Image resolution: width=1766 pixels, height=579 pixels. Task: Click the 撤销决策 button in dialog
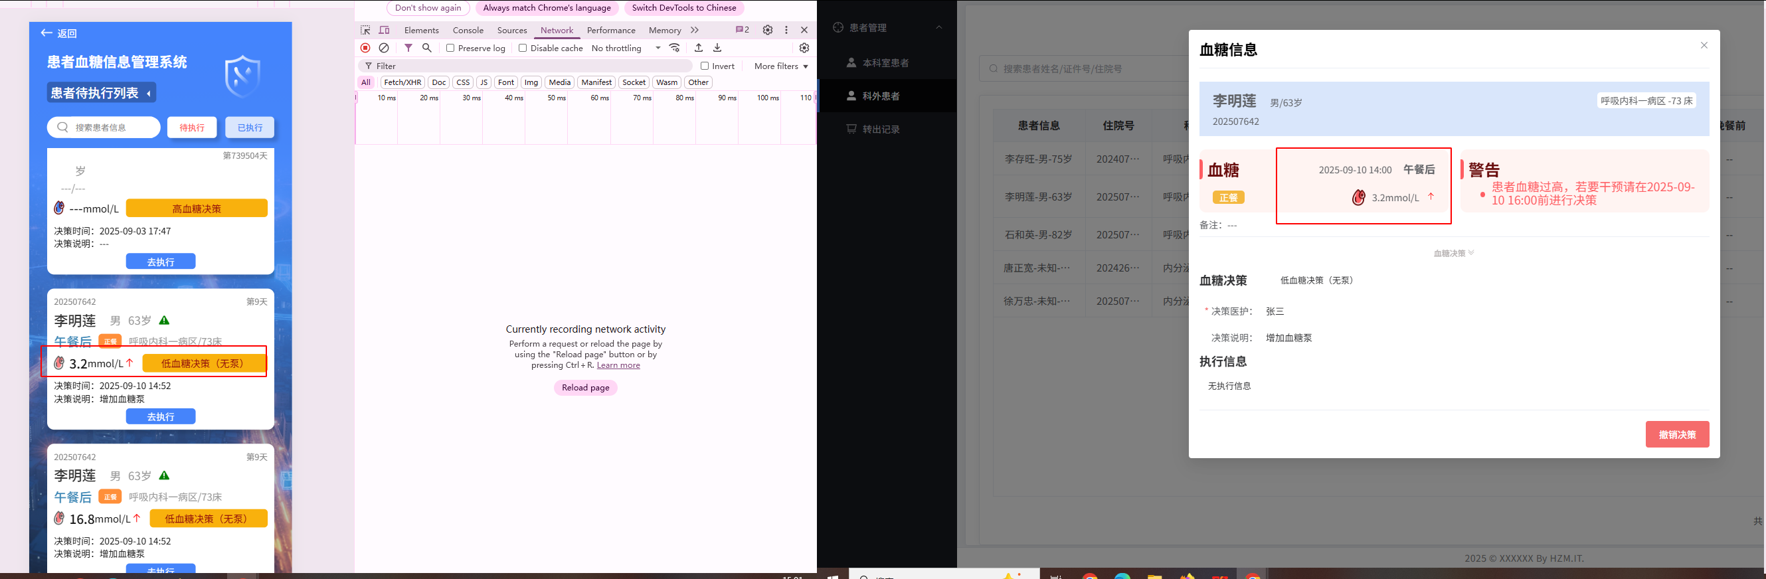tap(1677, 434)
